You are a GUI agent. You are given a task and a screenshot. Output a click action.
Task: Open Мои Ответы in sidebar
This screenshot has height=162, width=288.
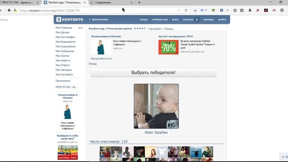click(63, 65)
